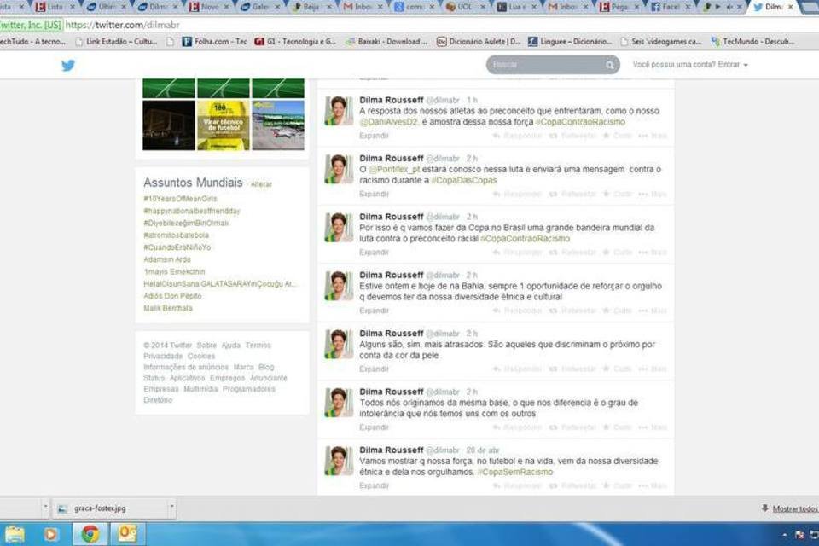
Task: Dilma Rousseff name on the Pontifex_pt tweet
Action: click(392, 159)
